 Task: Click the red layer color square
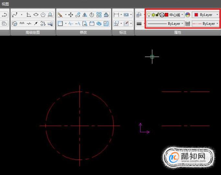tap(167, 15)
